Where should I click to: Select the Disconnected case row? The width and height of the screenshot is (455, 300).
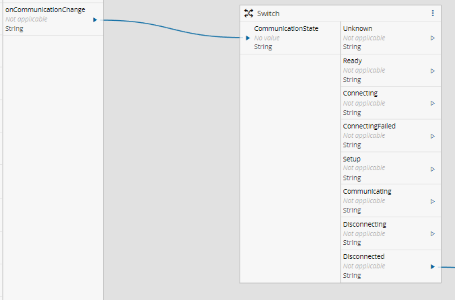click(x=390, y=266)
